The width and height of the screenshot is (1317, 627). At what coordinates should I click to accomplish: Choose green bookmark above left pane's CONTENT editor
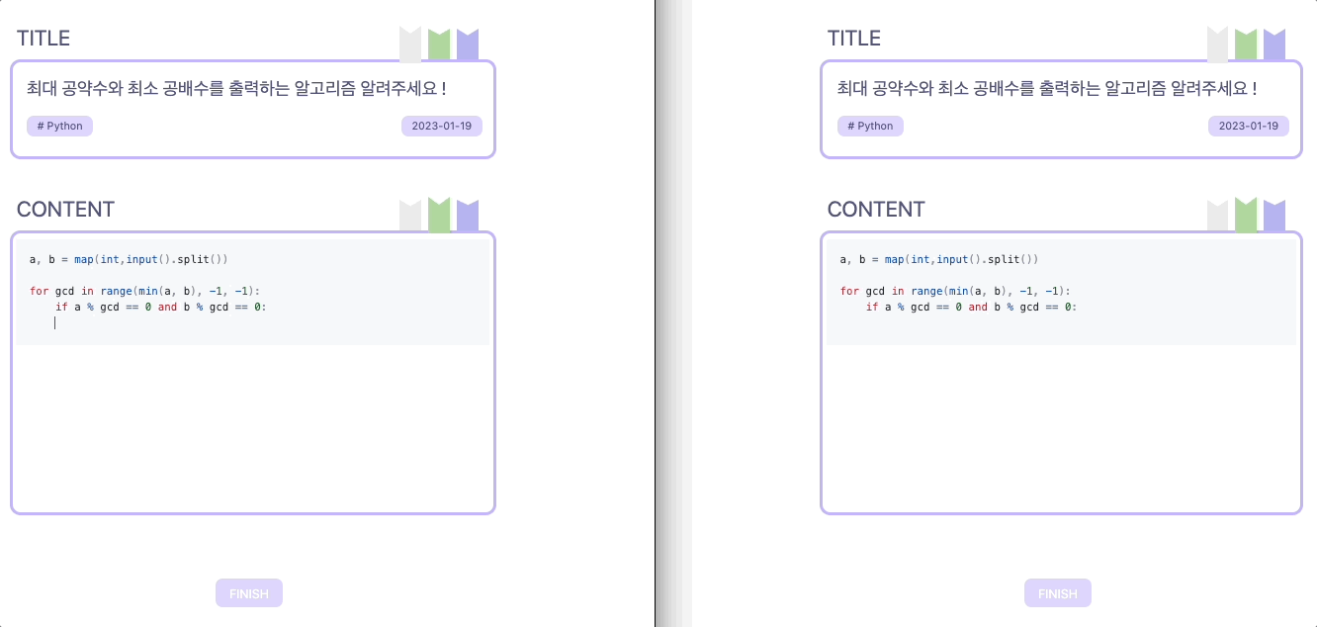[439, 216]
